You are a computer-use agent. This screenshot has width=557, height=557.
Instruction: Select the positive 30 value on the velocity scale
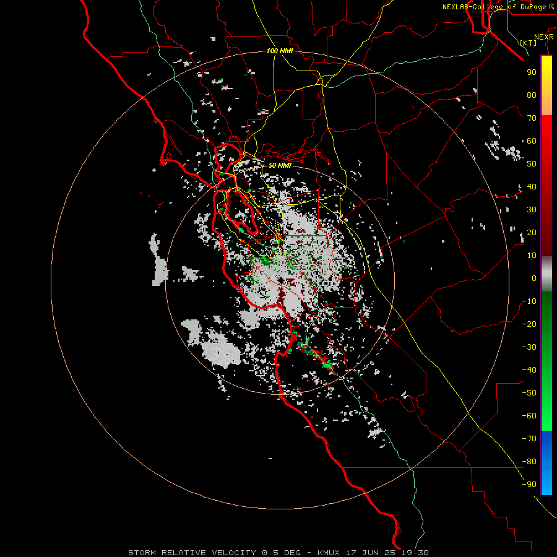[532, 210]
